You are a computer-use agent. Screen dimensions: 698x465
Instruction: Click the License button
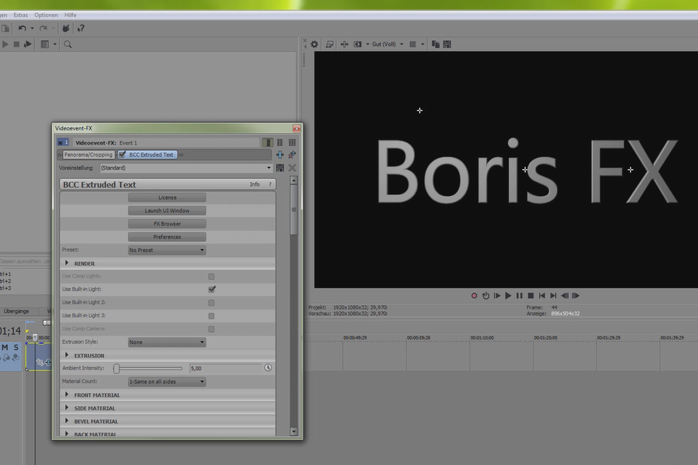[x=167, y=197]
